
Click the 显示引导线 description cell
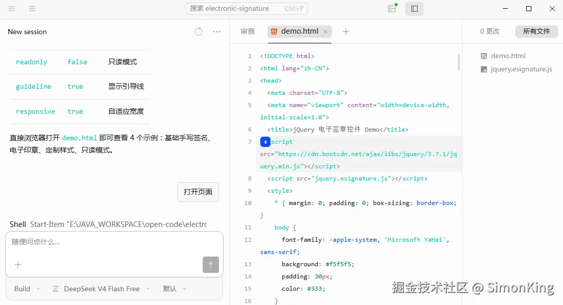[126, 87]
